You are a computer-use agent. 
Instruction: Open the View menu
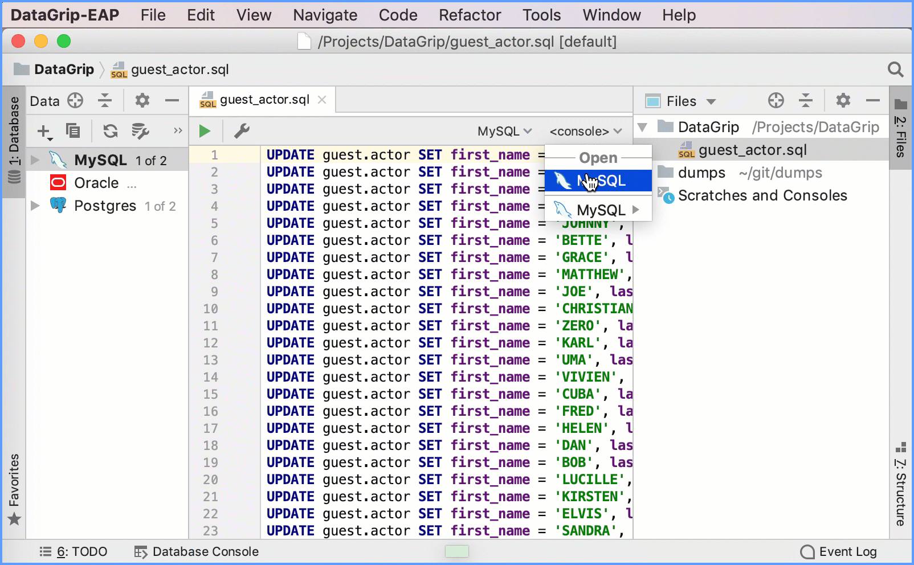click(254, 15)
